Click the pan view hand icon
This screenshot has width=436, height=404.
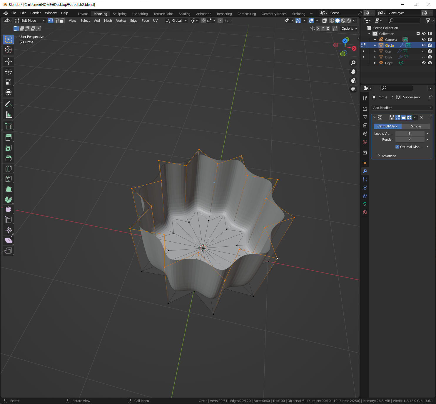coord(353,72)
